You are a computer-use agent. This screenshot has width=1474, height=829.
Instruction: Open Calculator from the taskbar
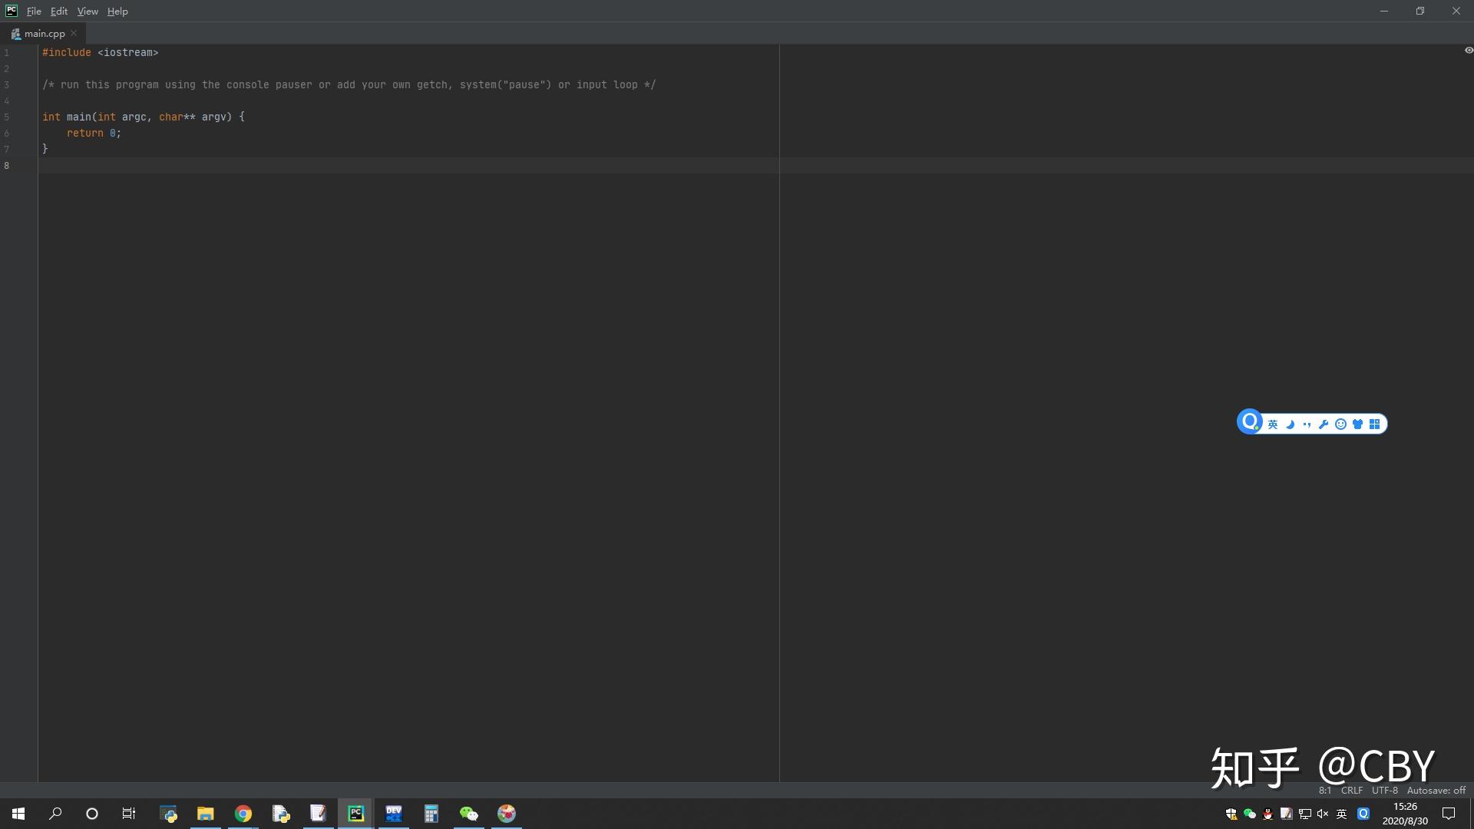click(x=431, y=813)
